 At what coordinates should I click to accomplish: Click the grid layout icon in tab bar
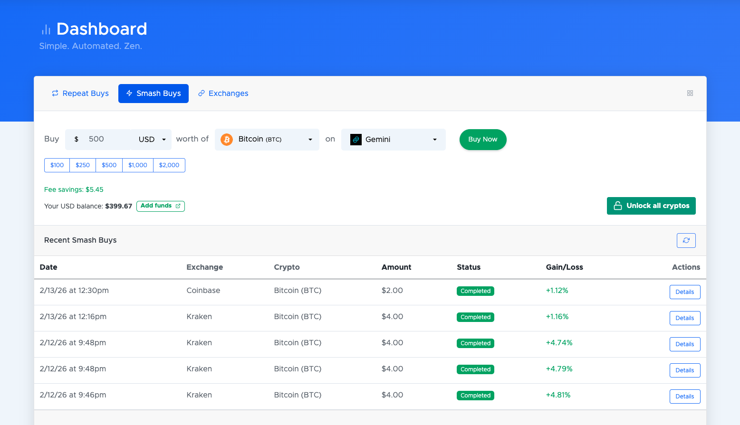click(x=690, y=93)
